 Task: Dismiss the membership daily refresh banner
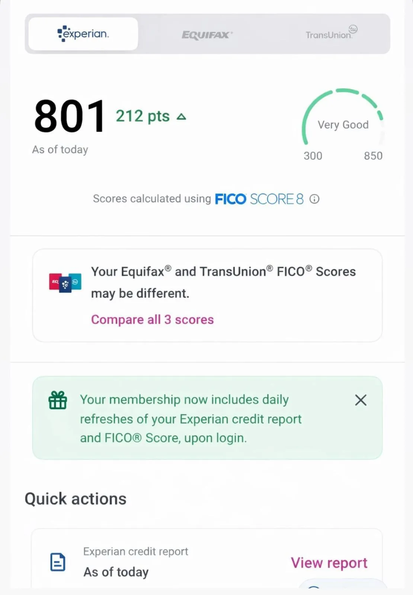(361, 400)
